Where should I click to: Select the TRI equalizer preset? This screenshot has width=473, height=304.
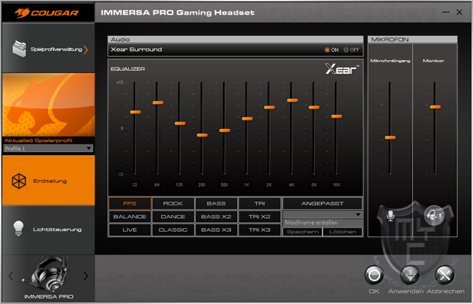(259, 203)
